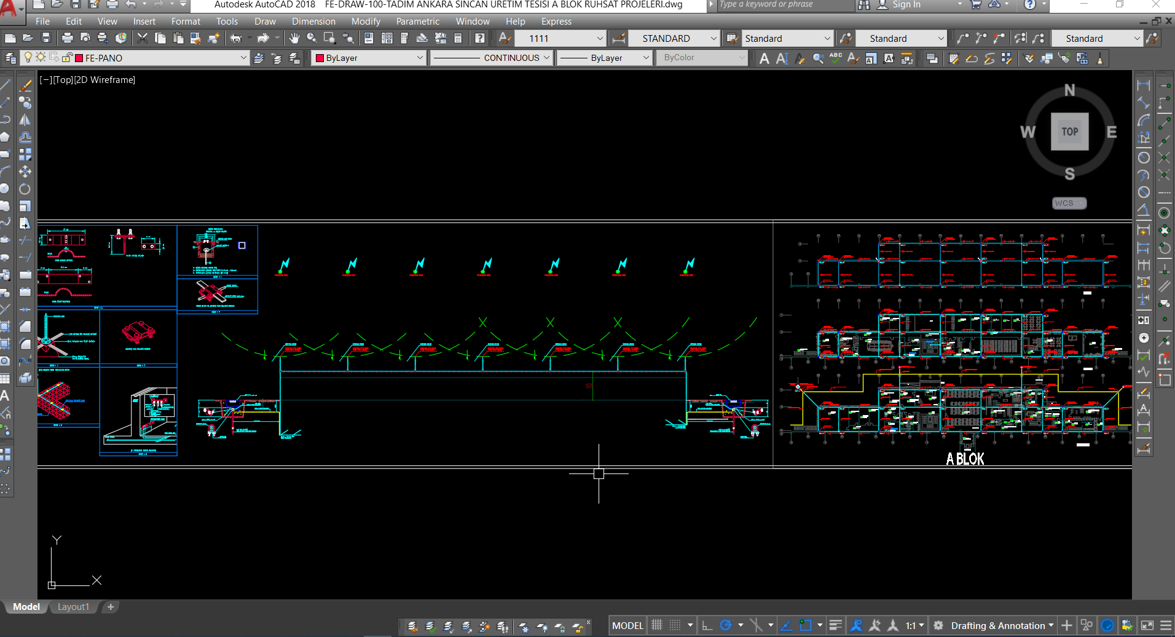The height and width of the screenshot is (637, 1175).
Task: Switch to the Layout1 tab
Action: point(73,607)
